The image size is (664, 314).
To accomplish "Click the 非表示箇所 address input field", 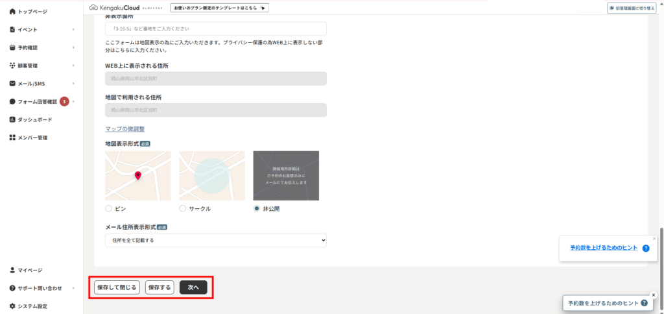I will (x=215, y=29).
